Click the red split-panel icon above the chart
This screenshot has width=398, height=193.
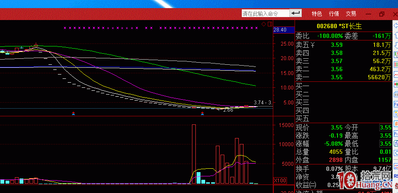(x=269, y=24)
